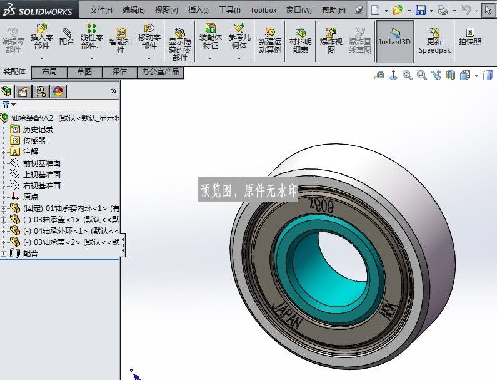The height and width of the screenshot is (380, 497).
Task: Click Zoom to Area icon
Action: pyautogui.click(x=421, y=75)
